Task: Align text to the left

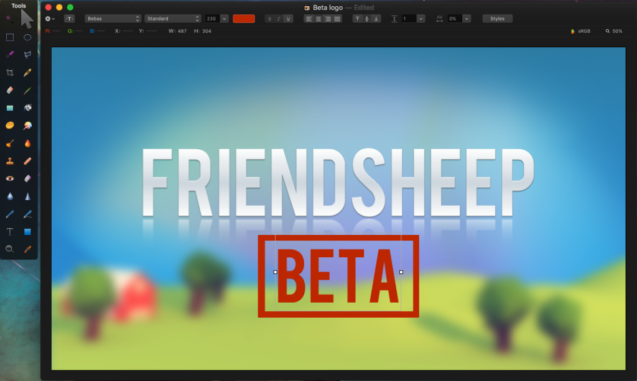Action: 309,19
